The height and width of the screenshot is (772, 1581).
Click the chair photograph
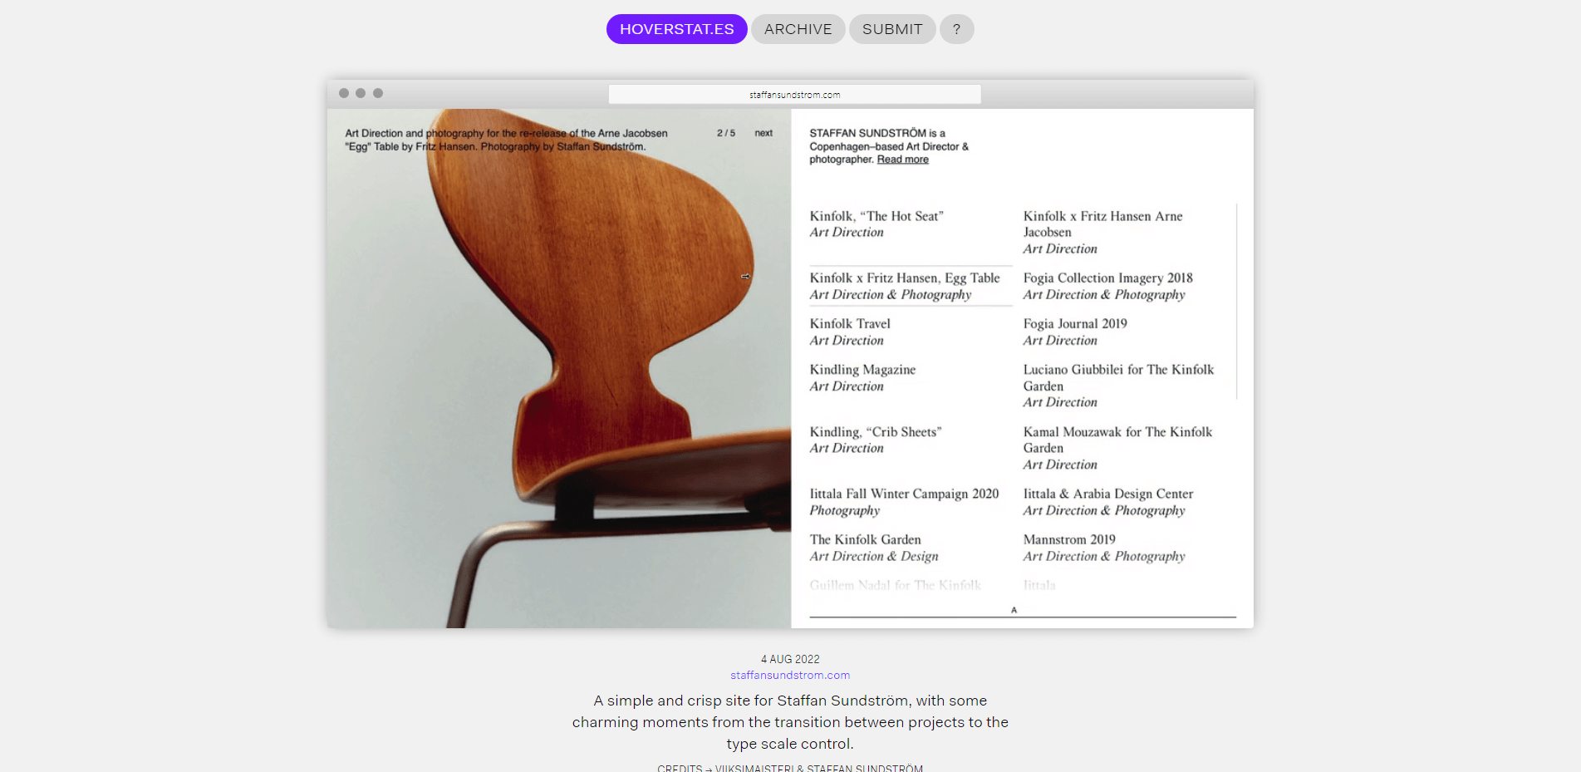558,368
